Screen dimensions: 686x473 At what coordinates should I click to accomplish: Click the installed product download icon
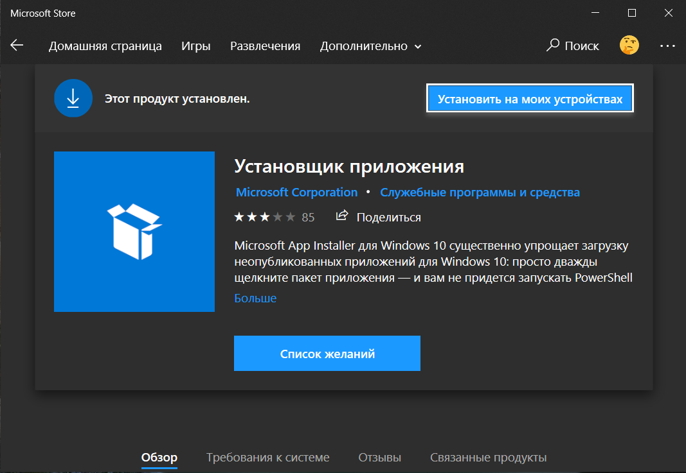[73, 98]
